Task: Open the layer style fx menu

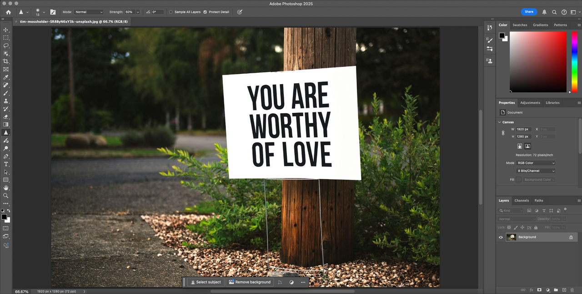Action: click(x=531, y=290)
